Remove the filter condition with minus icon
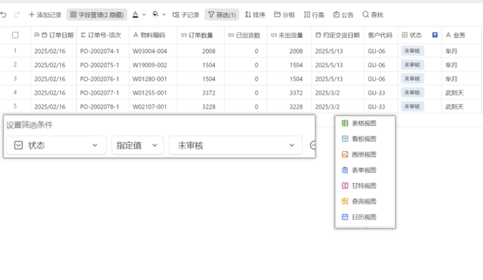 coord(312,145)
